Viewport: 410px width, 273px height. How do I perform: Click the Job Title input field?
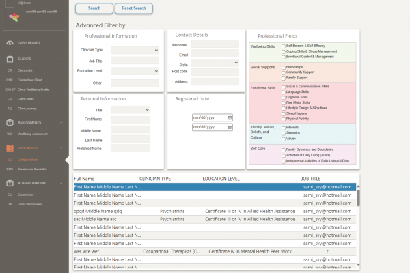tap(135, 61)
